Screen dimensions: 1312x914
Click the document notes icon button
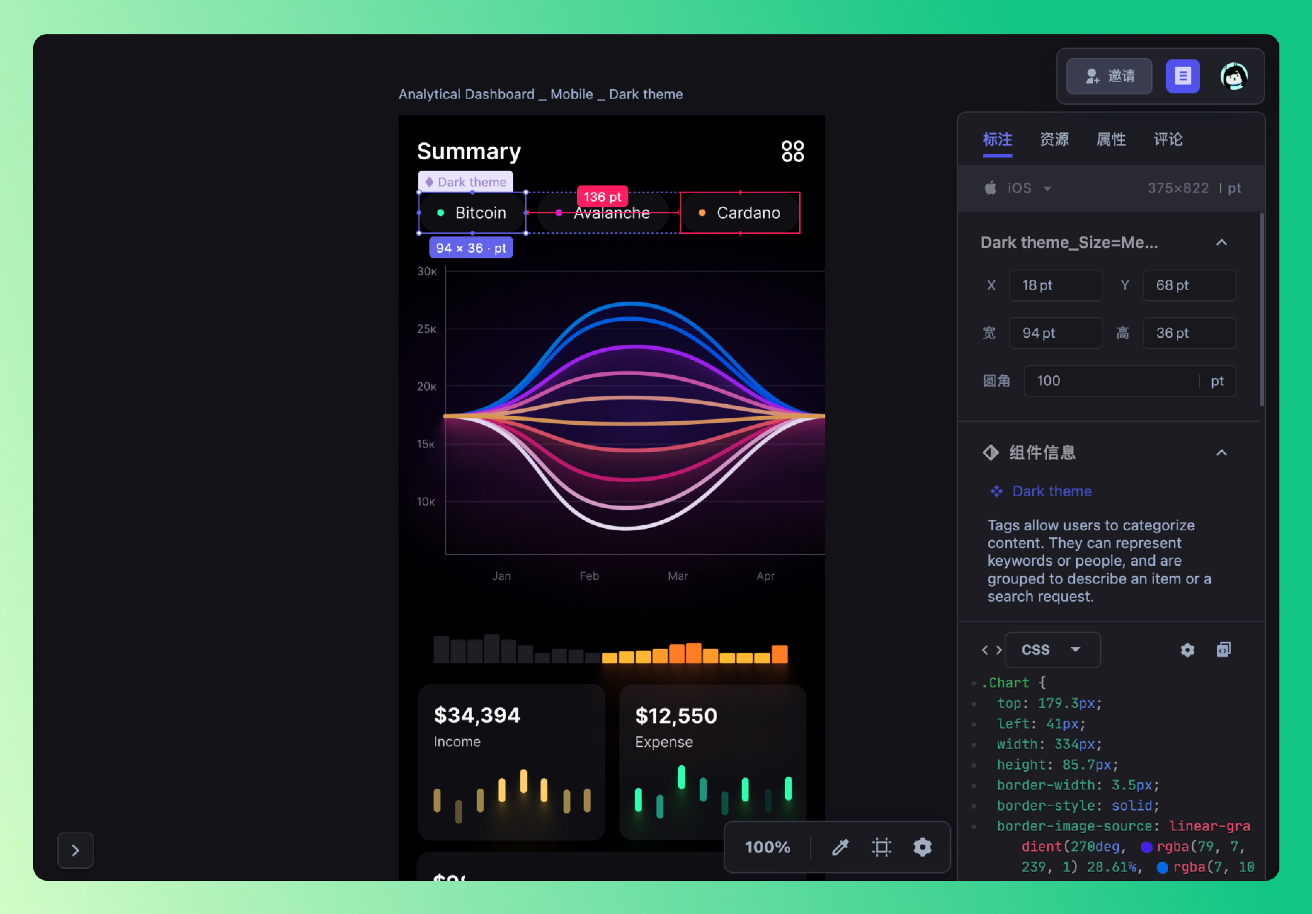coord(1182,76)
